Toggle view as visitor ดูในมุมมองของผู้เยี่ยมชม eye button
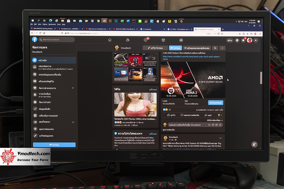This screenshot has width=284, height=189. point(197,48)
